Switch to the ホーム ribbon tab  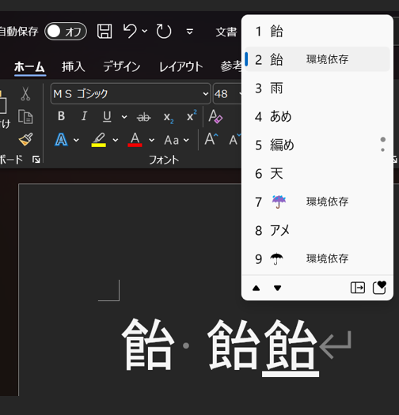pyautogui.click(x=30, y=66)
